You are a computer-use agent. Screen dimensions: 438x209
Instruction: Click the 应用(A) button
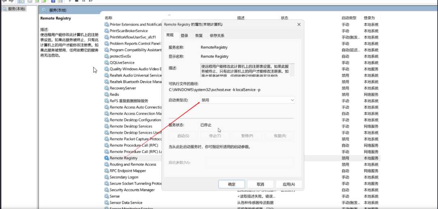289,184
